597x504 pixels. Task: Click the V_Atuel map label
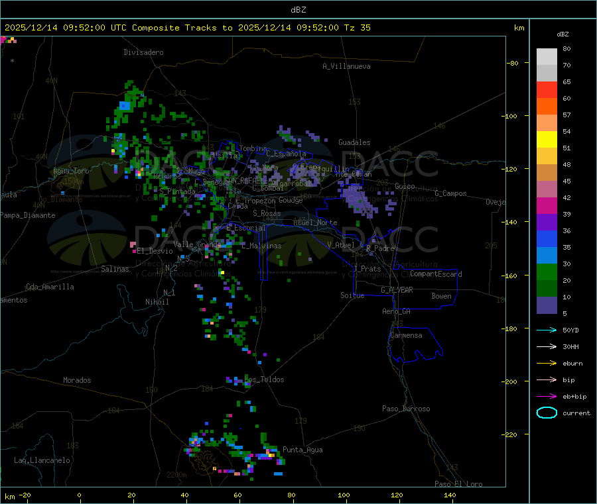point(341,245)
